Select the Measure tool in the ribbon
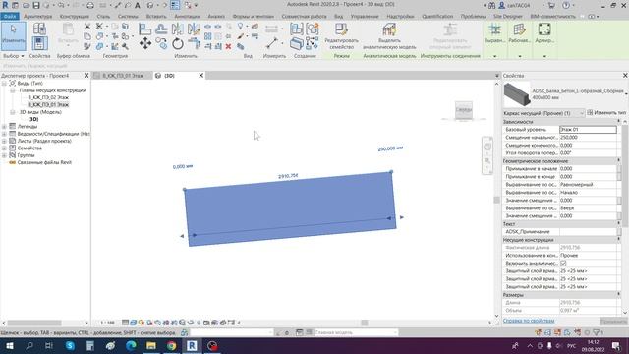Image resolution: width=629 pixels, height=354 pixels. click(272, 43)
